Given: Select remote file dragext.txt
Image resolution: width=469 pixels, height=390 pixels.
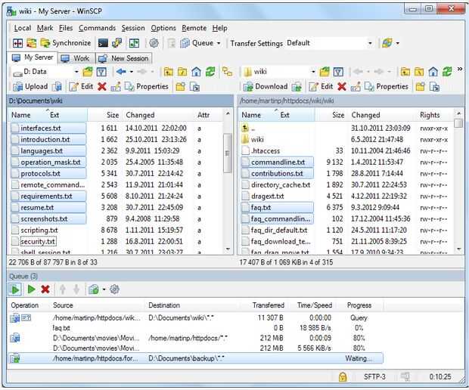Looking at the screenshot, I should (267, 197).
